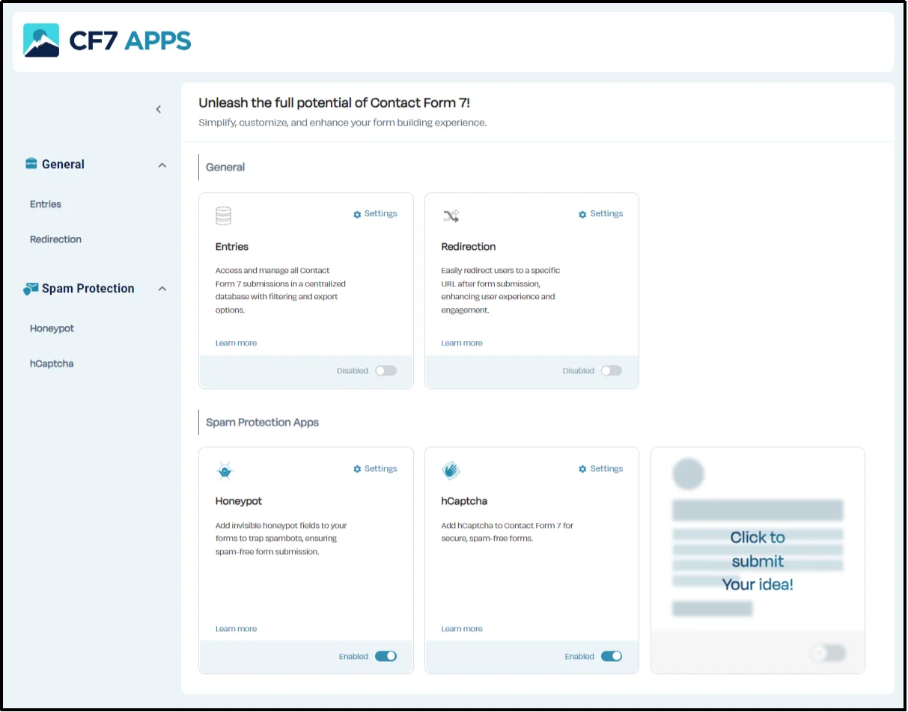This screenshot has width=908, height=712.
Task: Click the Disabled label on Entries card
Action: coord(353,371)
